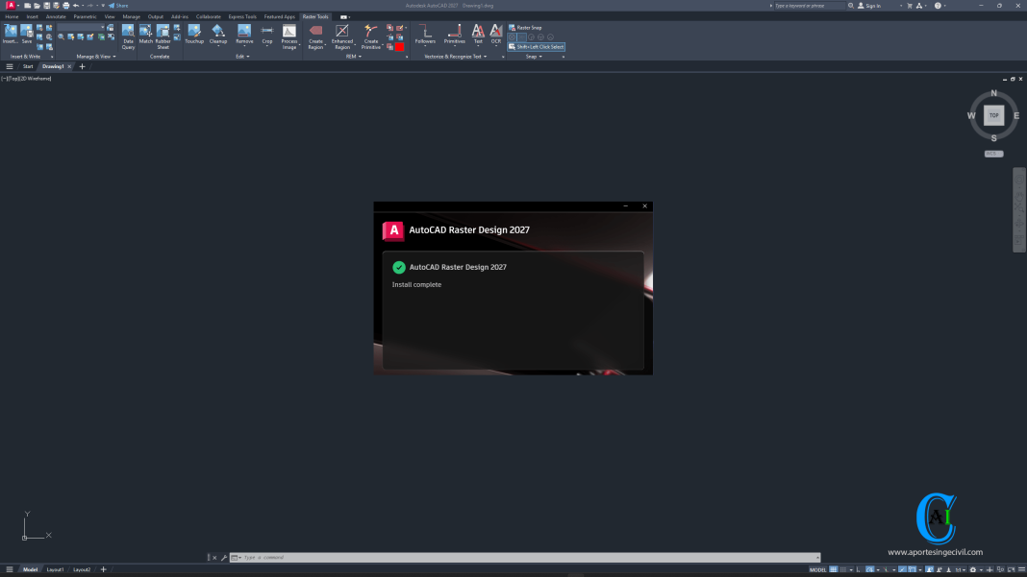Click the customization hamburger icon in status bar
This screenshot has width=1027, height=577.
pyautogui.click(x=1022, y=570)
